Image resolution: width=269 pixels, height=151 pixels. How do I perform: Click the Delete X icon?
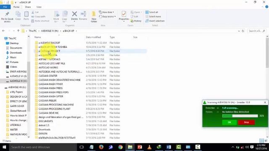click(x=74, y=14)
